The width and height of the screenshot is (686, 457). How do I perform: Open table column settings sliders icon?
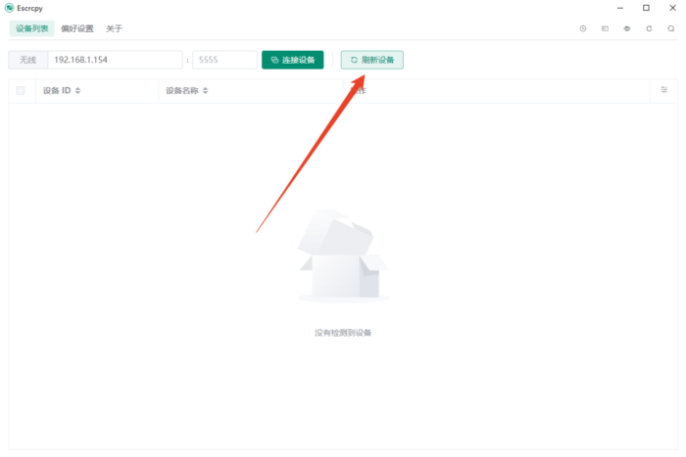(x=663, y=90)
